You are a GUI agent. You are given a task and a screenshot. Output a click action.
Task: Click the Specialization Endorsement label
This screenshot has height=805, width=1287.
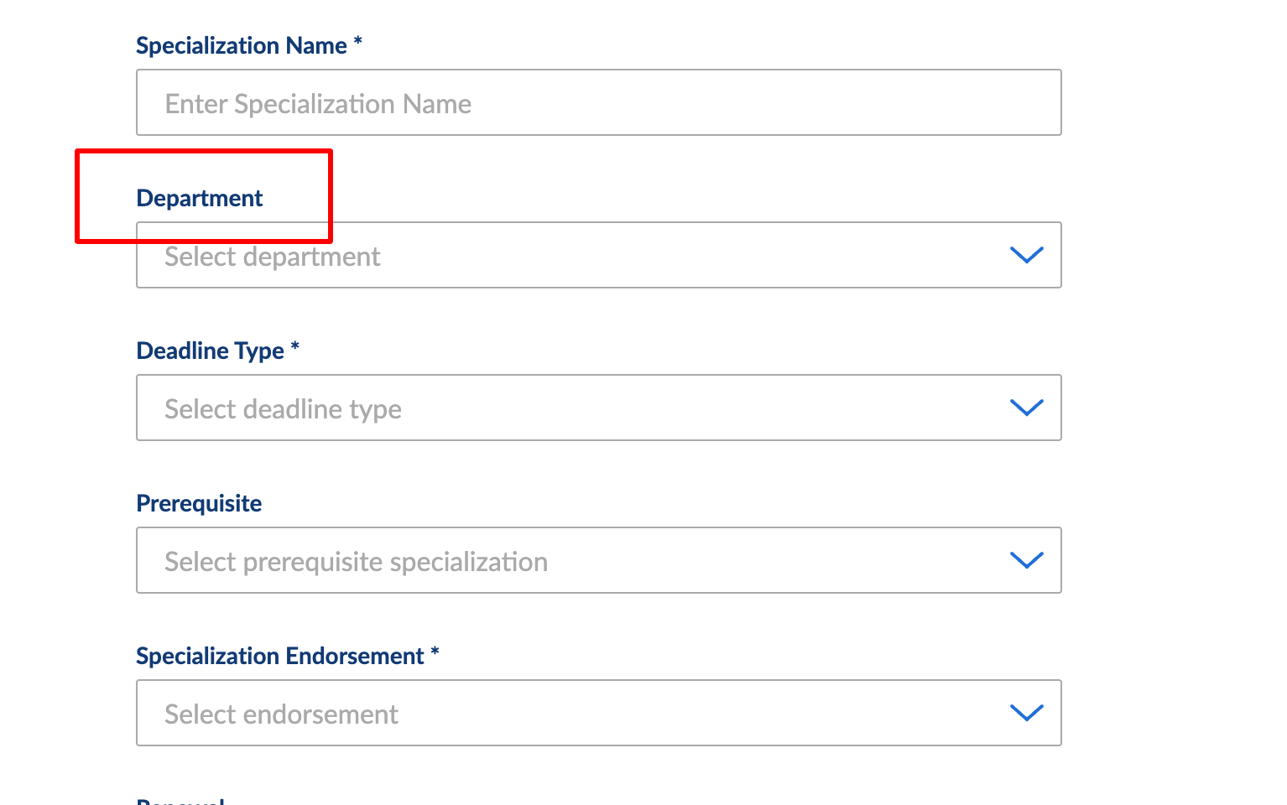(x=279, y=657)
